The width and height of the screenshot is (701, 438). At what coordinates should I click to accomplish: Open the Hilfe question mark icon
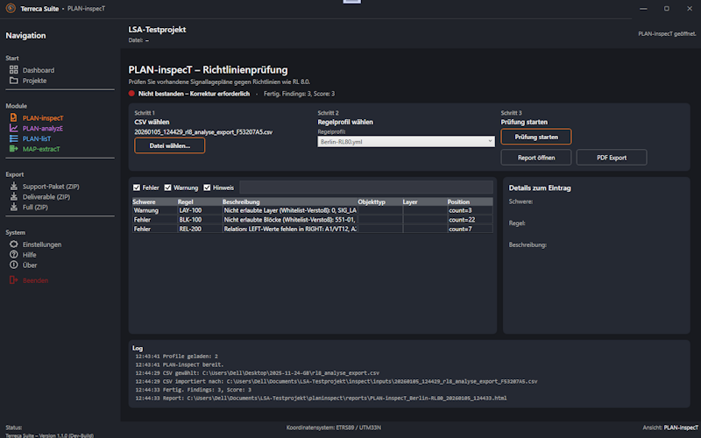13,254
